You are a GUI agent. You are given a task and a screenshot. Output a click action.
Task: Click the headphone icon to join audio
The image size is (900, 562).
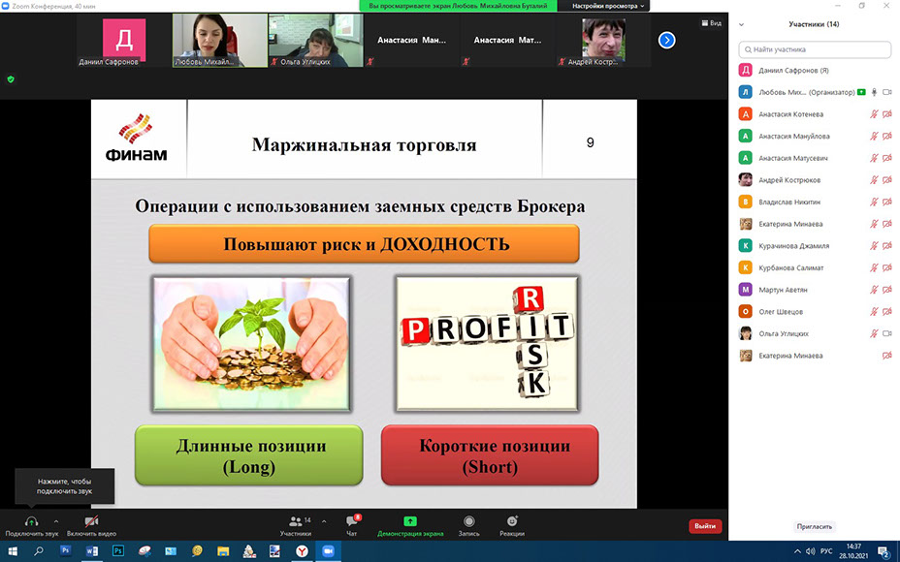pyautogui.click(x=31, y=522)
